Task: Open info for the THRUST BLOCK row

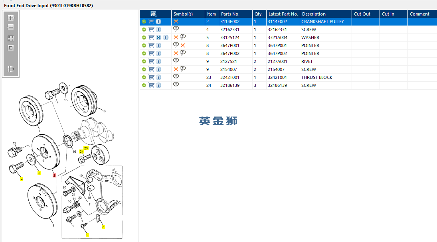Action: 158,77
